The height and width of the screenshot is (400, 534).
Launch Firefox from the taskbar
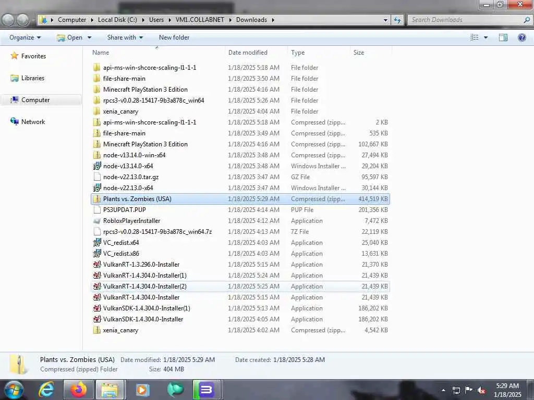pyautogui.click(x=79, y=390)
